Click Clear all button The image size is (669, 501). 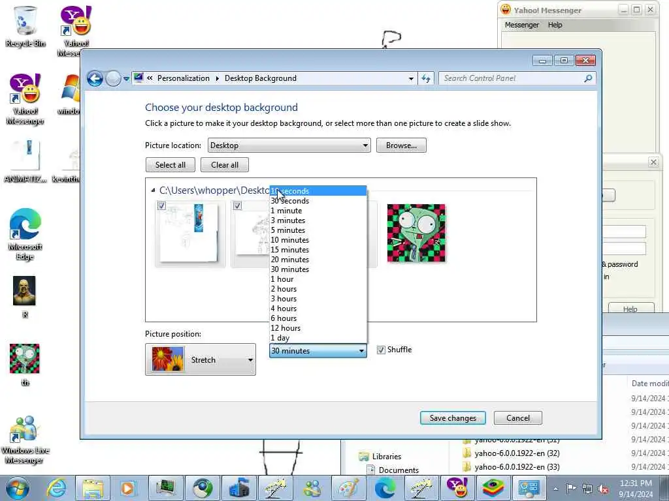pyautogui.click(x=225, y=165)
